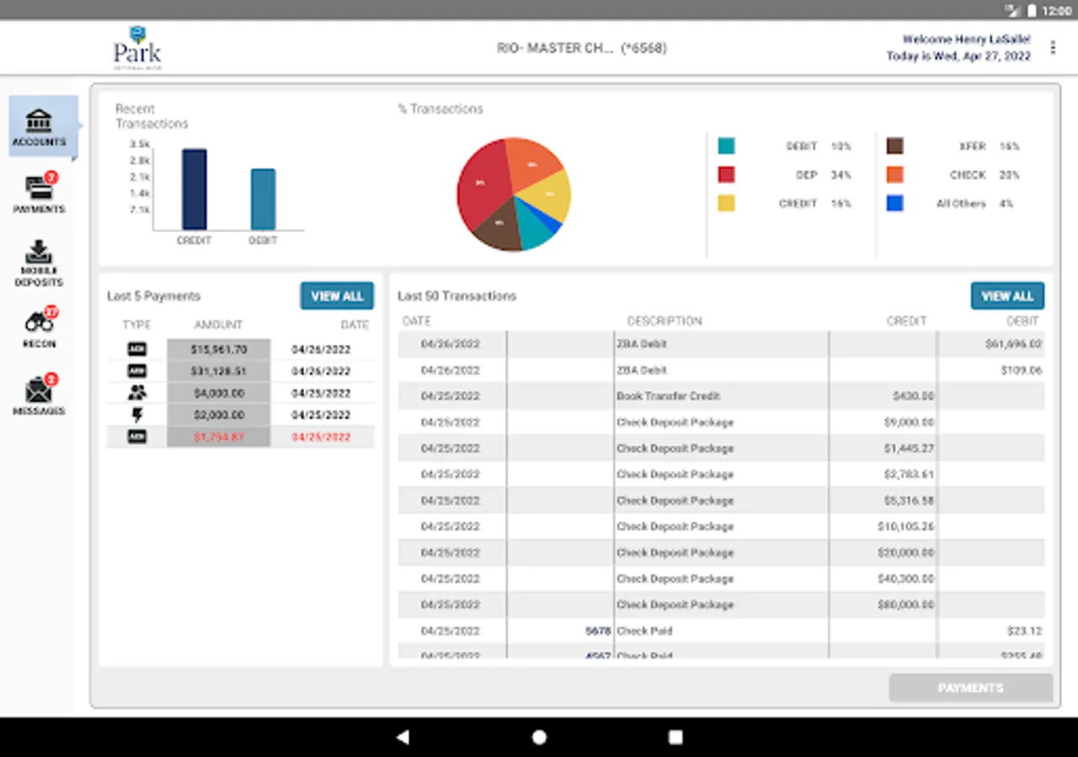Click the Park National Bank logo
Image resolution: width=1078 pixels, height=757 pixels.
coord(137,47)
